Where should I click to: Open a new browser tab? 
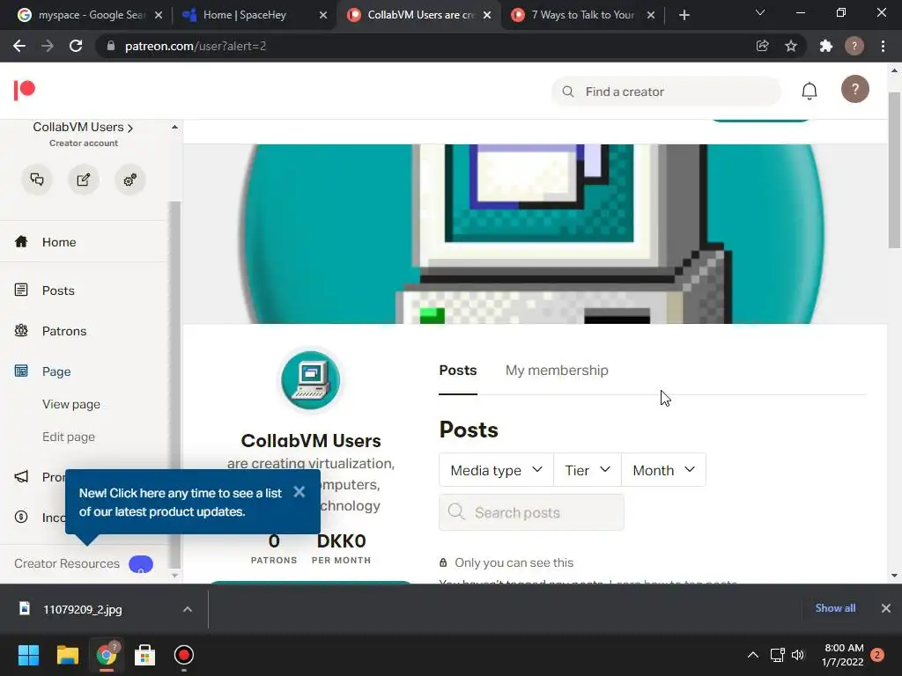pos(684,15)
